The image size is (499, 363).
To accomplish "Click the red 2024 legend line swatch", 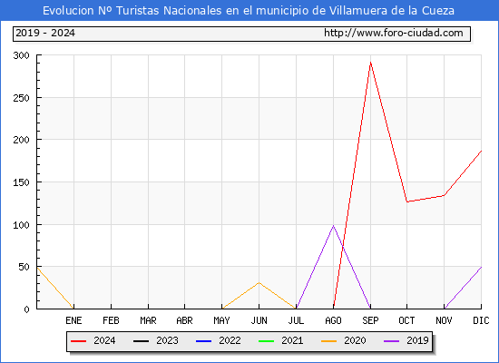I will click(x=78, y=341).
